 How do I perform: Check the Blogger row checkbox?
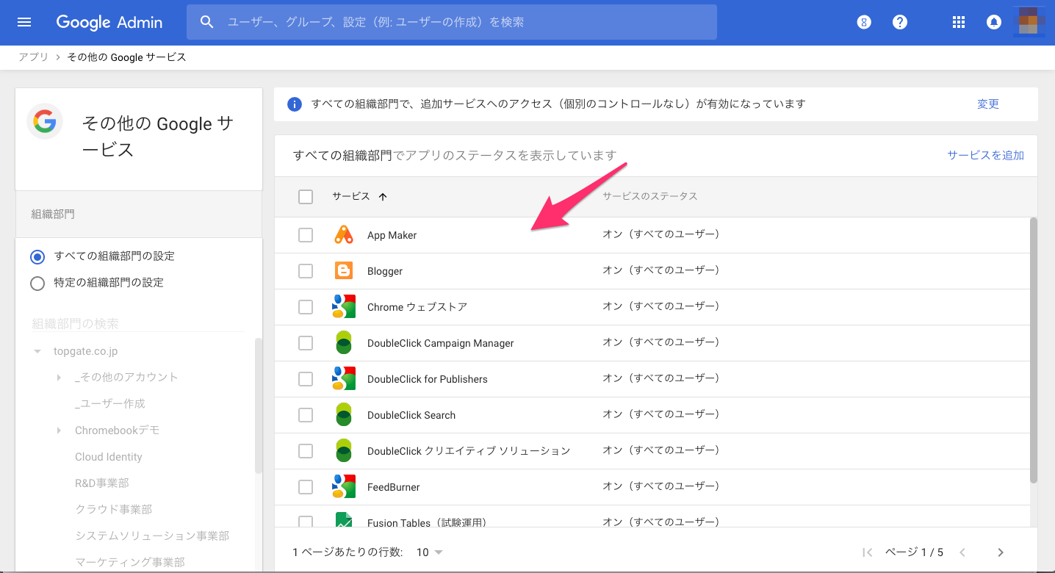(x=306, y=271)
